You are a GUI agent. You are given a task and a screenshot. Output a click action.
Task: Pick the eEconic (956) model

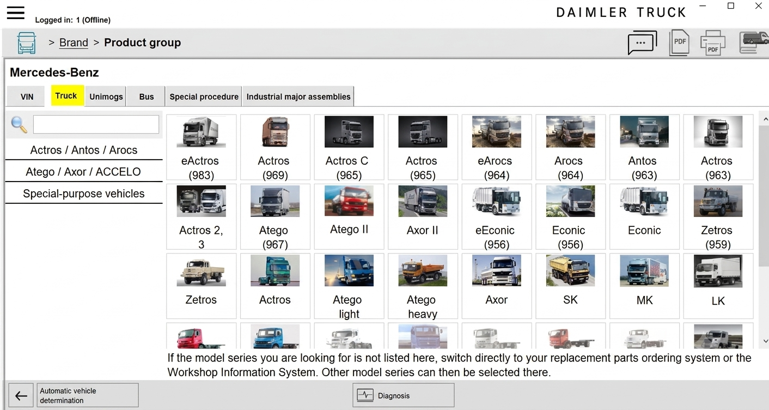pos(497,216)
